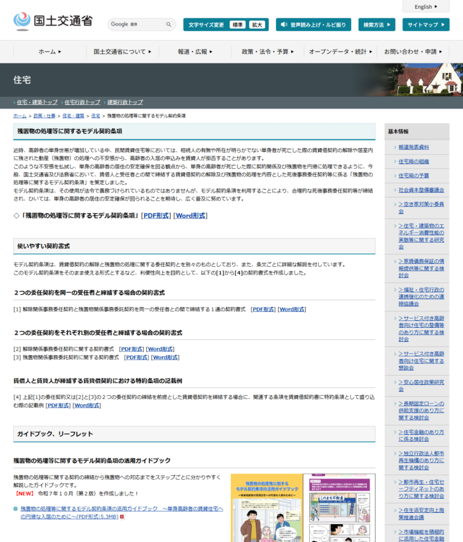Click the yellow guidebook cover thumbnail
463x542 pixels.
pos(266,508)
